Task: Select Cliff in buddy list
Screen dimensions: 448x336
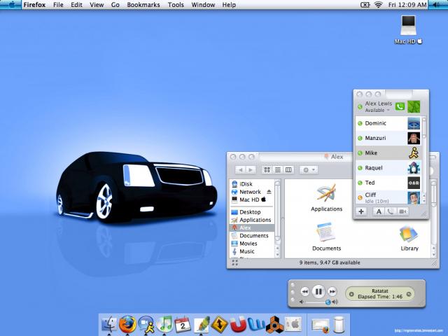Action: click(388, 197)
